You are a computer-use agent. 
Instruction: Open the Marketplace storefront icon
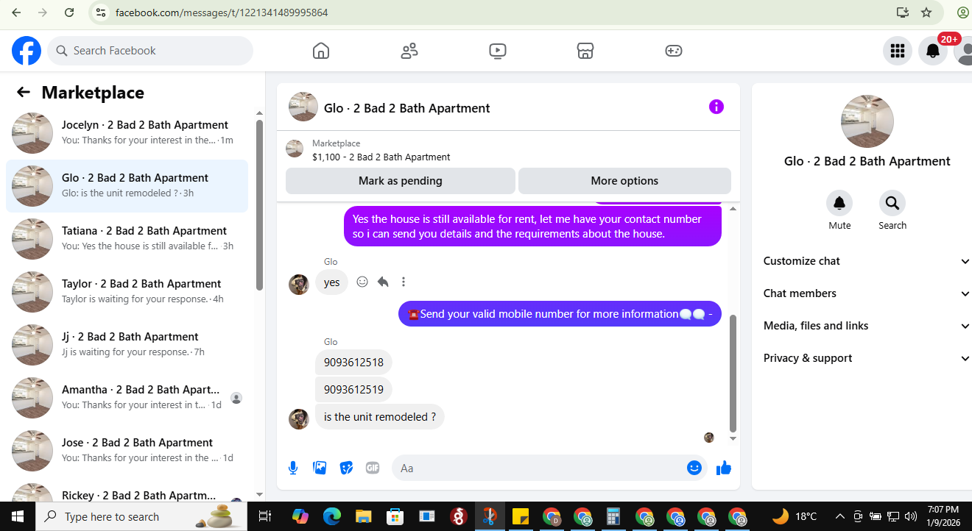click(585, 51)
